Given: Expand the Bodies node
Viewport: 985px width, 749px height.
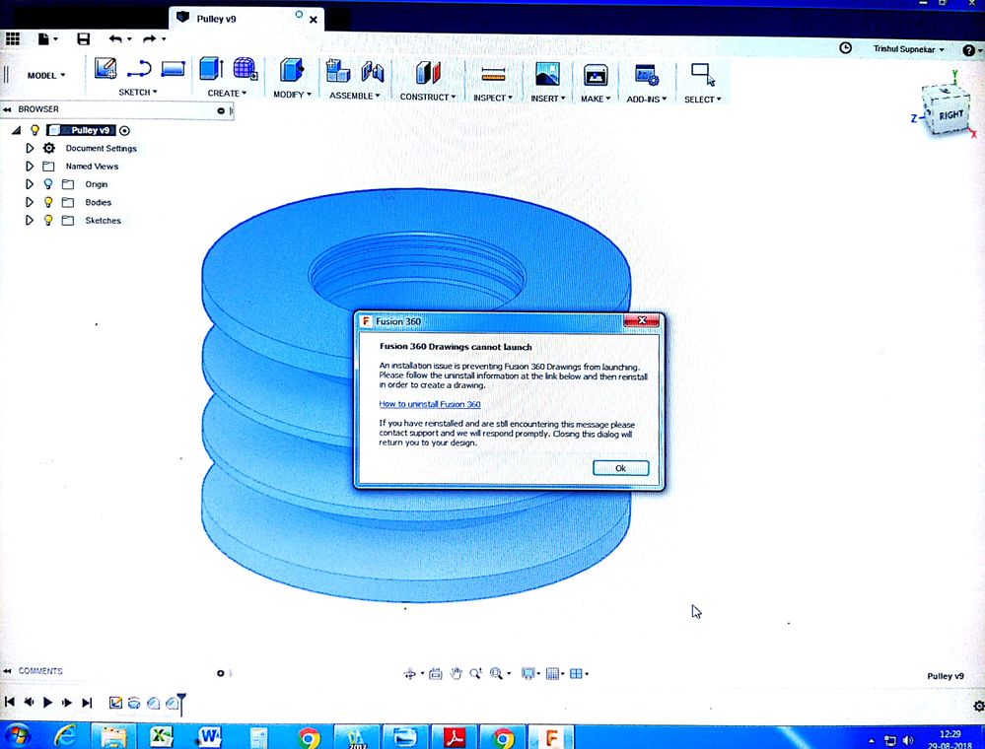Looking at the screenshot, I should click(29, 202).
